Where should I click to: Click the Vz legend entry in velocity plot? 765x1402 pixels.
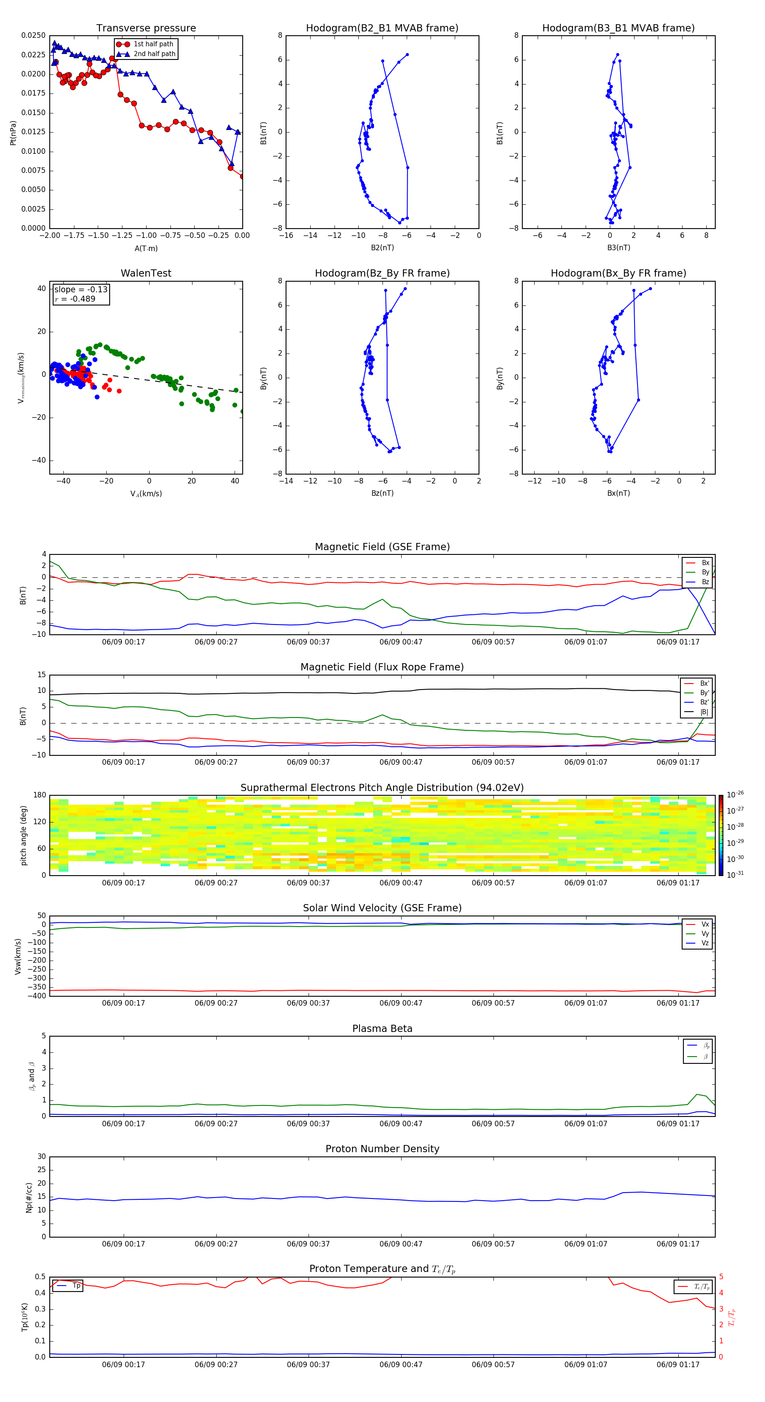(697, 943)
